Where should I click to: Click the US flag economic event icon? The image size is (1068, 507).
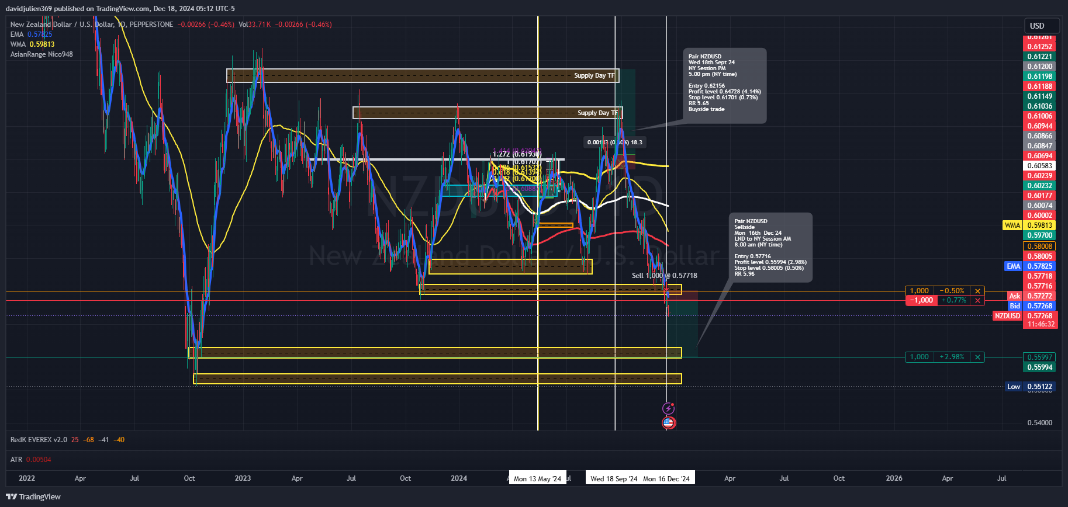669,423
